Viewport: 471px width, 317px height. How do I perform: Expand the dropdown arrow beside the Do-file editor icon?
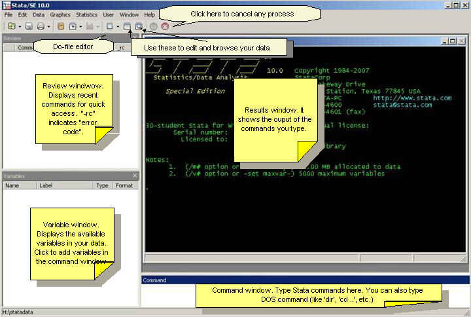[x=118, y=26]
